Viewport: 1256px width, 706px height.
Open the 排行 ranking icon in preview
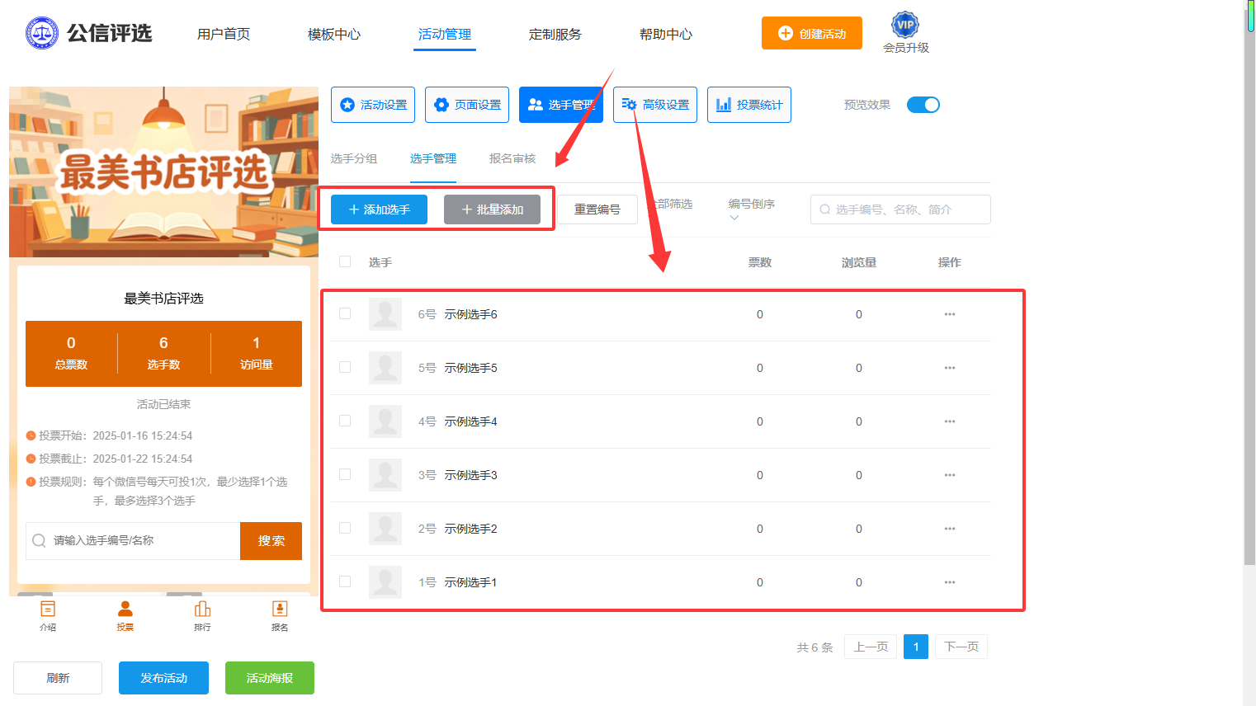tap(202, 609)
